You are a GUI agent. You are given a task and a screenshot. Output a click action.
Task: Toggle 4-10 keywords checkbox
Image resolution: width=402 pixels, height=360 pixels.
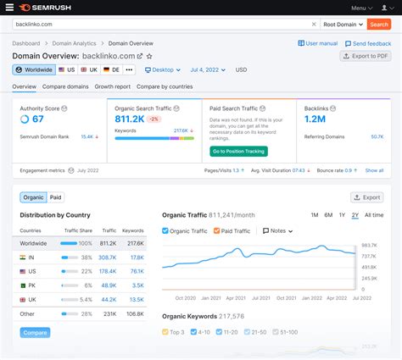pyautogui.click(x=193, y=332)
